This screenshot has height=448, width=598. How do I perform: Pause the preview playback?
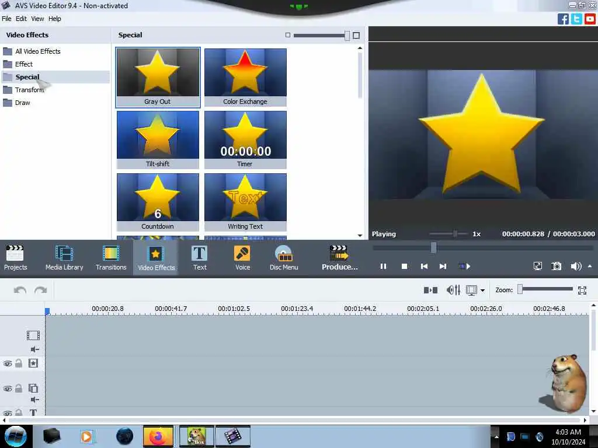click(x=383, y=266)
